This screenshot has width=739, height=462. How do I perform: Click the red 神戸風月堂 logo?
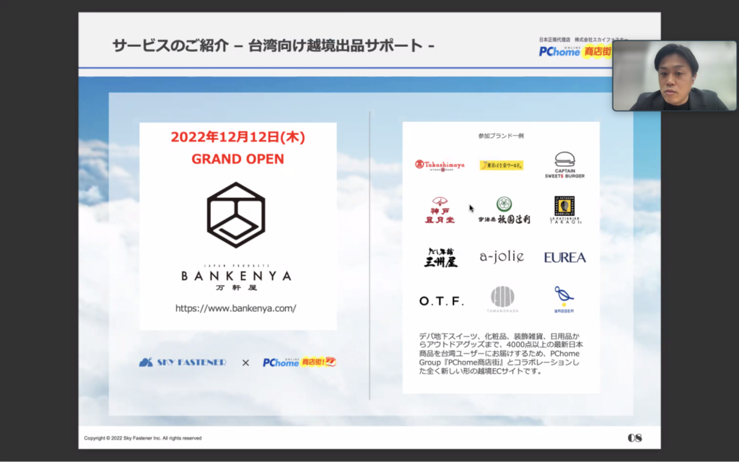pyautogui.click(x=440, y=210)
